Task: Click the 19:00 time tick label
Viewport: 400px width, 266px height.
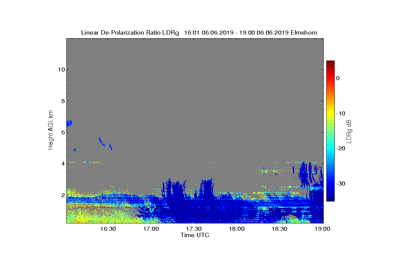Action: coord(323,229)
